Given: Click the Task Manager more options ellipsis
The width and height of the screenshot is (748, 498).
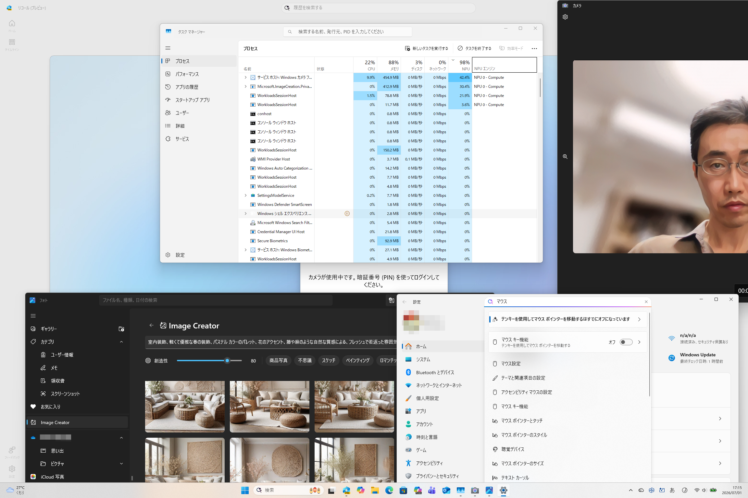Looking at the screenshot, I should click(x=534, y=49).
